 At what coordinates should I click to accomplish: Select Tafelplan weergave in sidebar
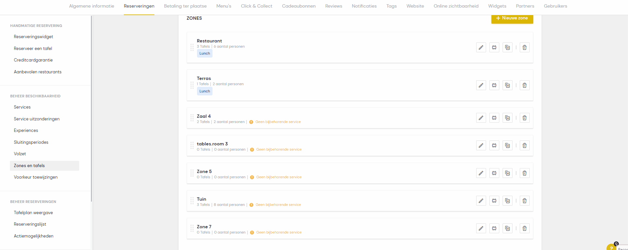click(x=33, y=213)
